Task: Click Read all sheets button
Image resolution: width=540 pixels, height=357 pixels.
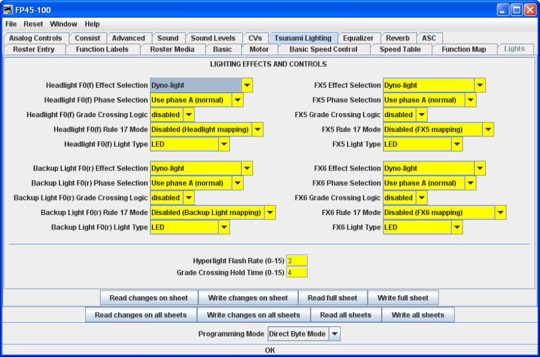Action: click(346, 315)
